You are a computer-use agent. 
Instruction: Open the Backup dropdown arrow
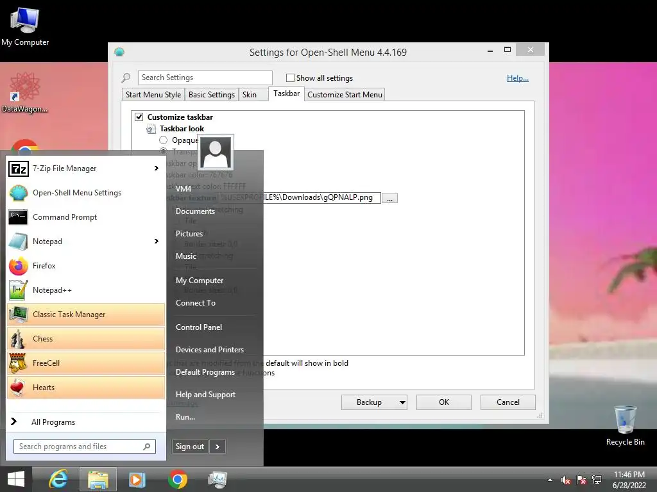click(402, 402)
